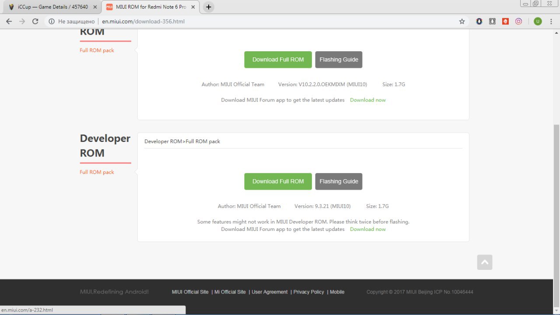Download Full ROM for Developer ROM
The width and height of the screenshot is (560, 315).
(x=278, y=181)
